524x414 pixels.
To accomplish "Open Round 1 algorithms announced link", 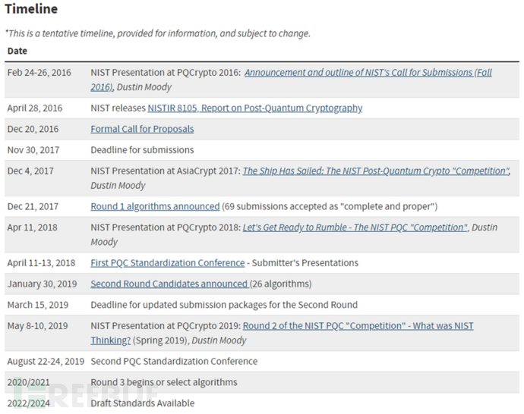I will coord(155,206).
